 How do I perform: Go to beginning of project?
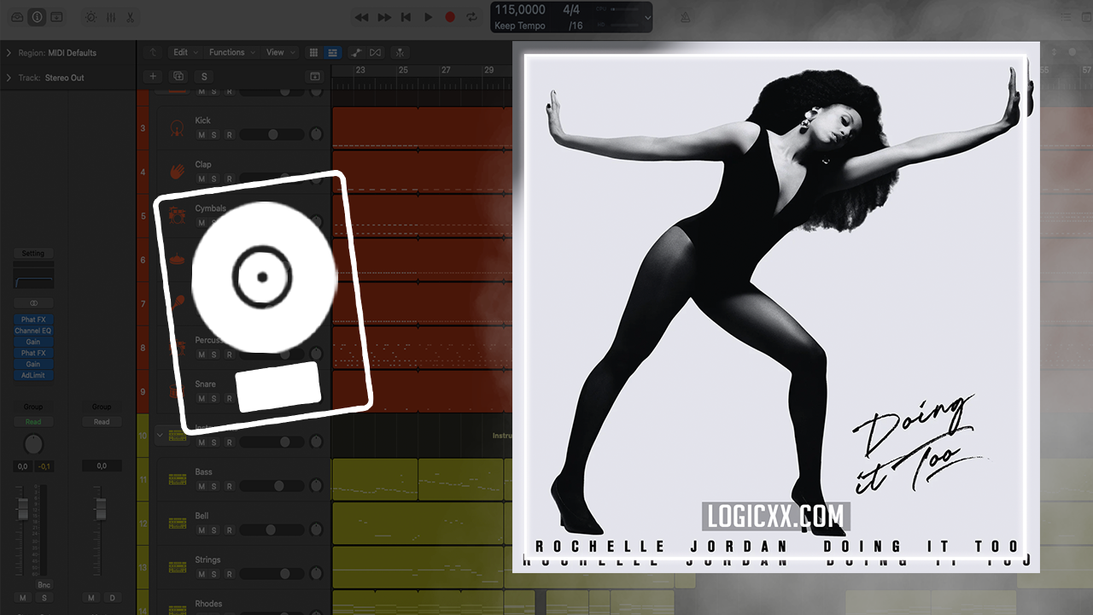(406, 17)
